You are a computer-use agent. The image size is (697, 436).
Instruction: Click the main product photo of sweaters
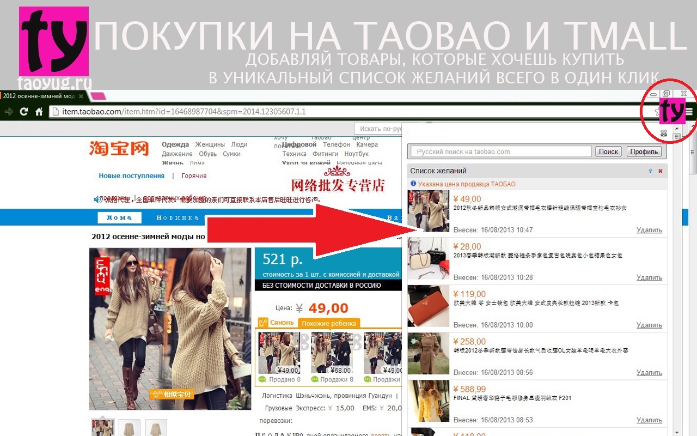point(170,329)
